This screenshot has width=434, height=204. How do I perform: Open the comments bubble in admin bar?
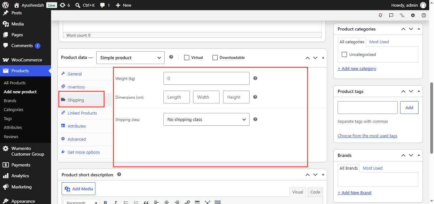coord(105,5)
